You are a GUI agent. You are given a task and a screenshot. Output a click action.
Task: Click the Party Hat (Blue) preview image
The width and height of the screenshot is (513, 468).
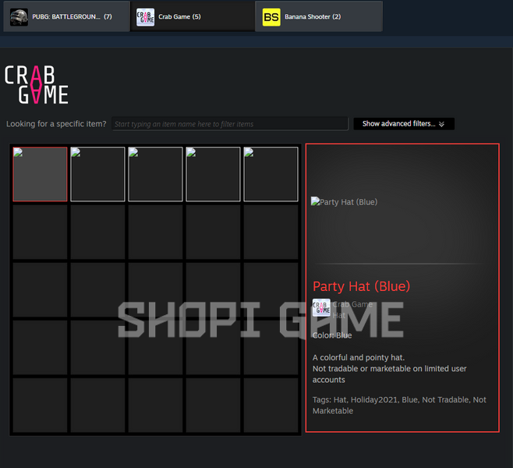(344, 201)
